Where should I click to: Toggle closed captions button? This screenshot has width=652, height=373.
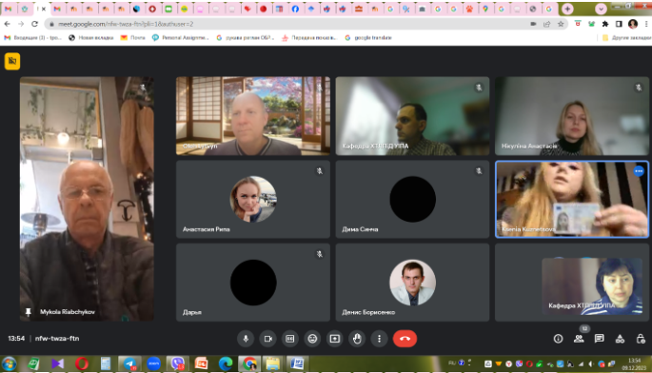tap(290, 339)
